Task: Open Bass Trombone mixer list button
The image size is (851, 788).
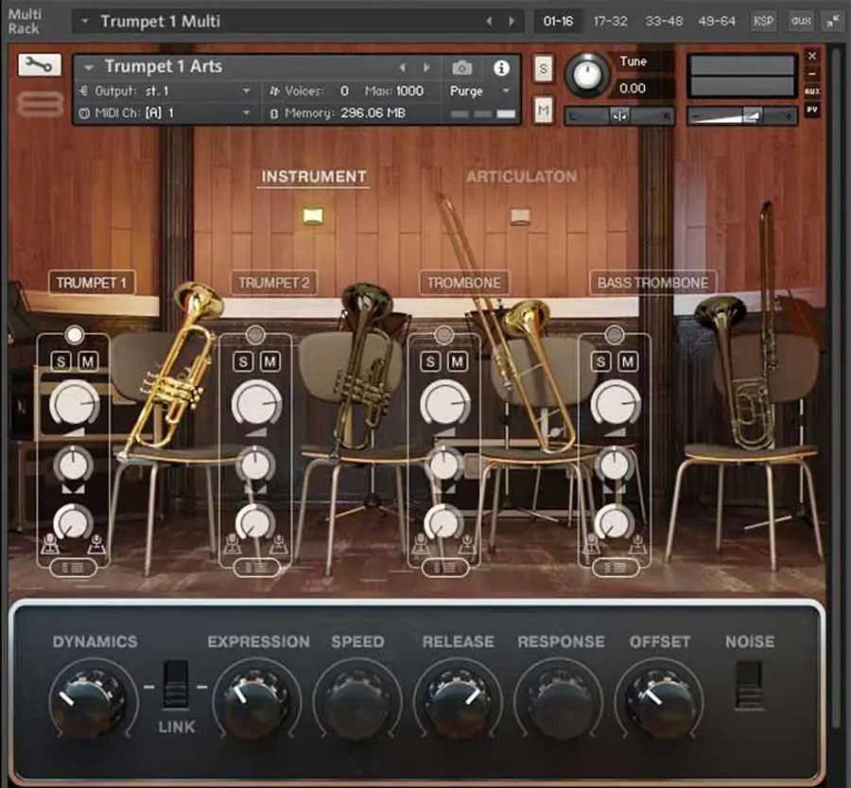Action: [x=615, y=568]
